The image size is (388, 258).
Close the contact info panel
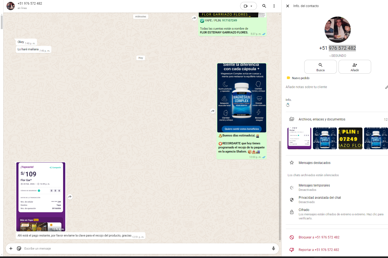point(288,6)
